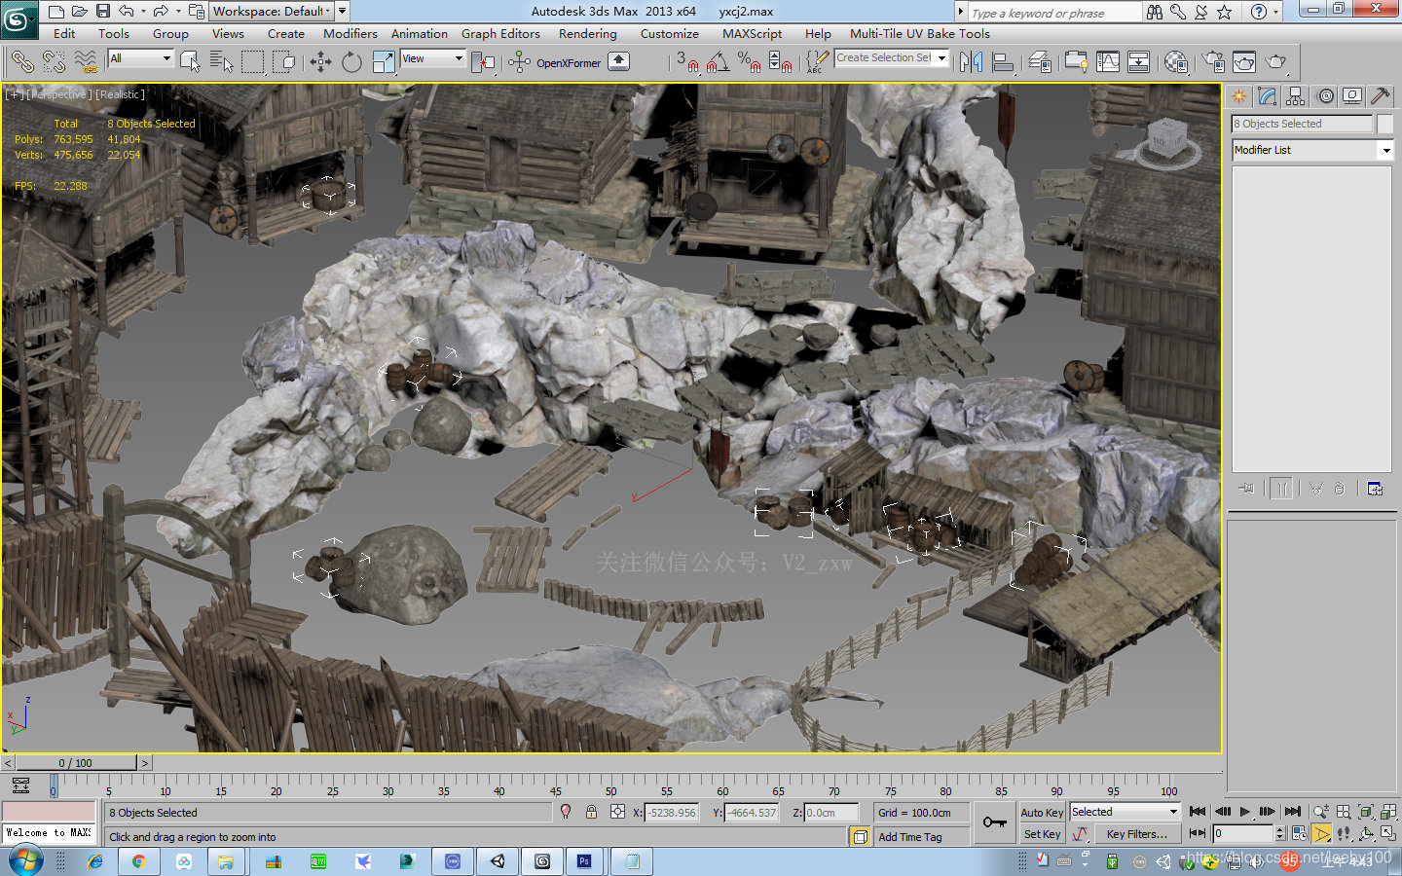Play the animation
1402x876 pixels.
coord(1244,812)
